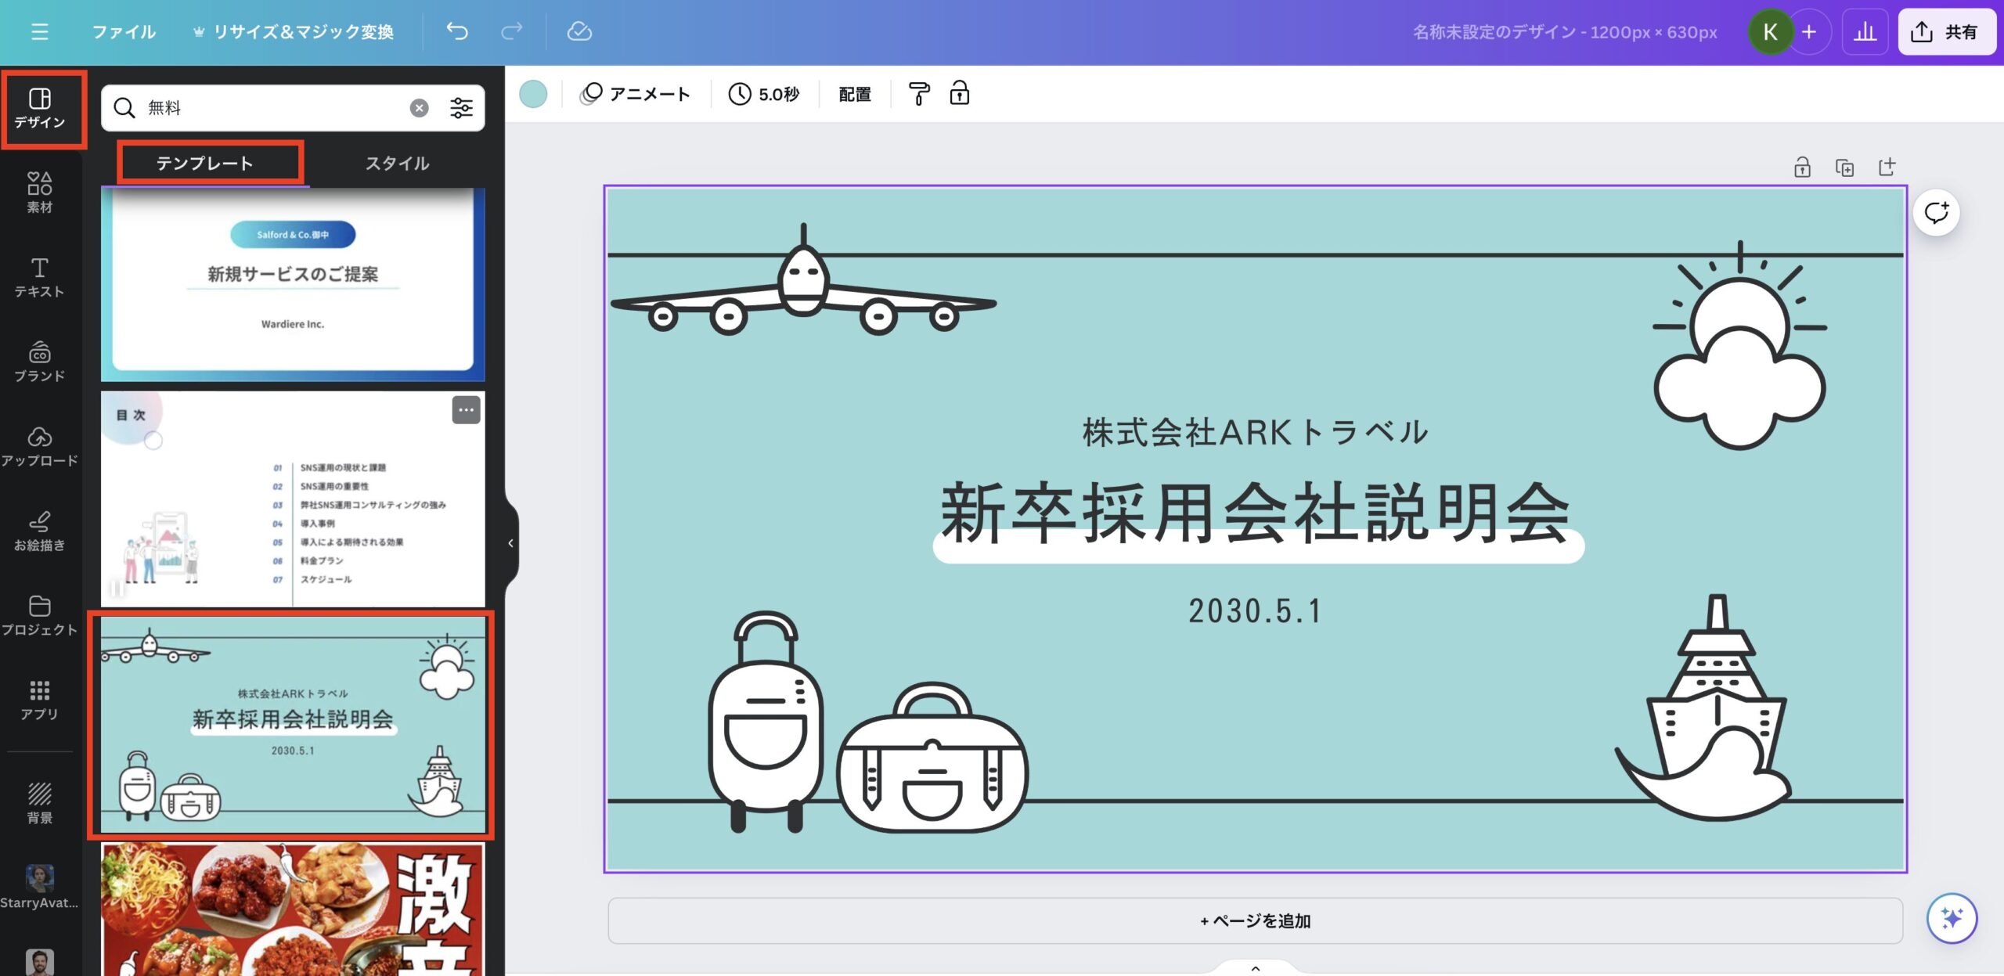Viewport: 2004px width, 976px height.
Task: Open the K user avatar
Action: click(1770, 31)
